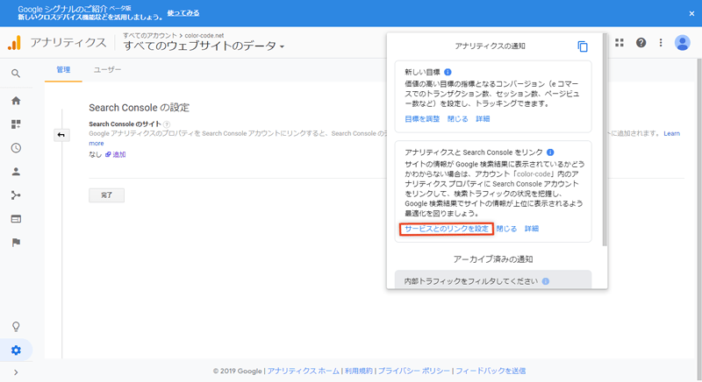Image resolution: width=702 pixels, height=382 pixels.
Task: Click info icon beside 新しい目標
Action: [448, 72]
